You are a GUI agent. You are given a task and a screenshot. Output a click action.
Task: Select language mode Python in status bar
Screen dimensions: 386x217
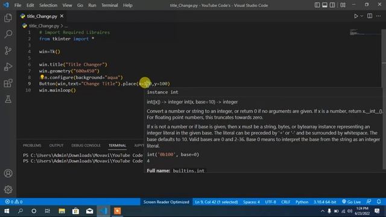pyautogui.click(x=302, y=202)
